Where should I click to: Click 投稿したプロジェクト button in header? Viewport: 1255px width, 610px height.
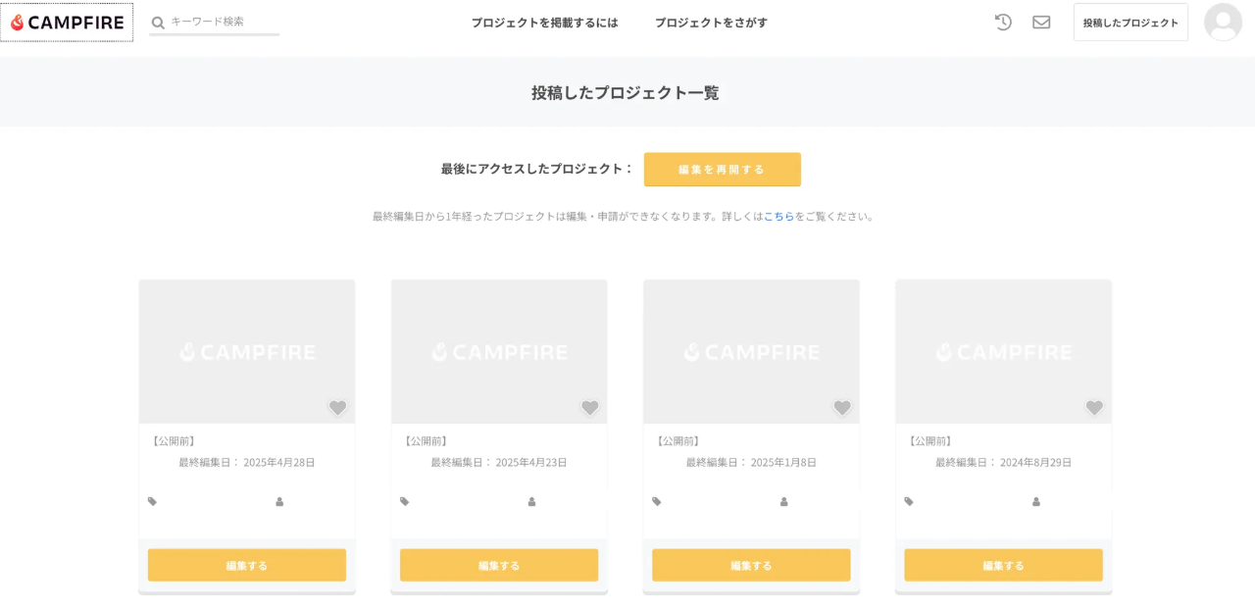pyautogui.click(x=1130, y=23)
